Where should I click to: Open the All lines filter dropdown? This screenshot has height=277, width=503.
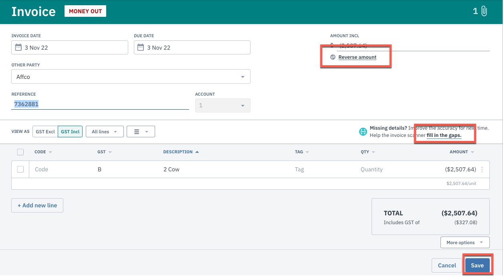point(105,131)
